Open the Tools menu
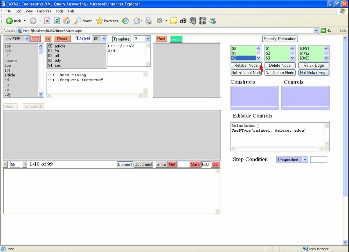 60,11
